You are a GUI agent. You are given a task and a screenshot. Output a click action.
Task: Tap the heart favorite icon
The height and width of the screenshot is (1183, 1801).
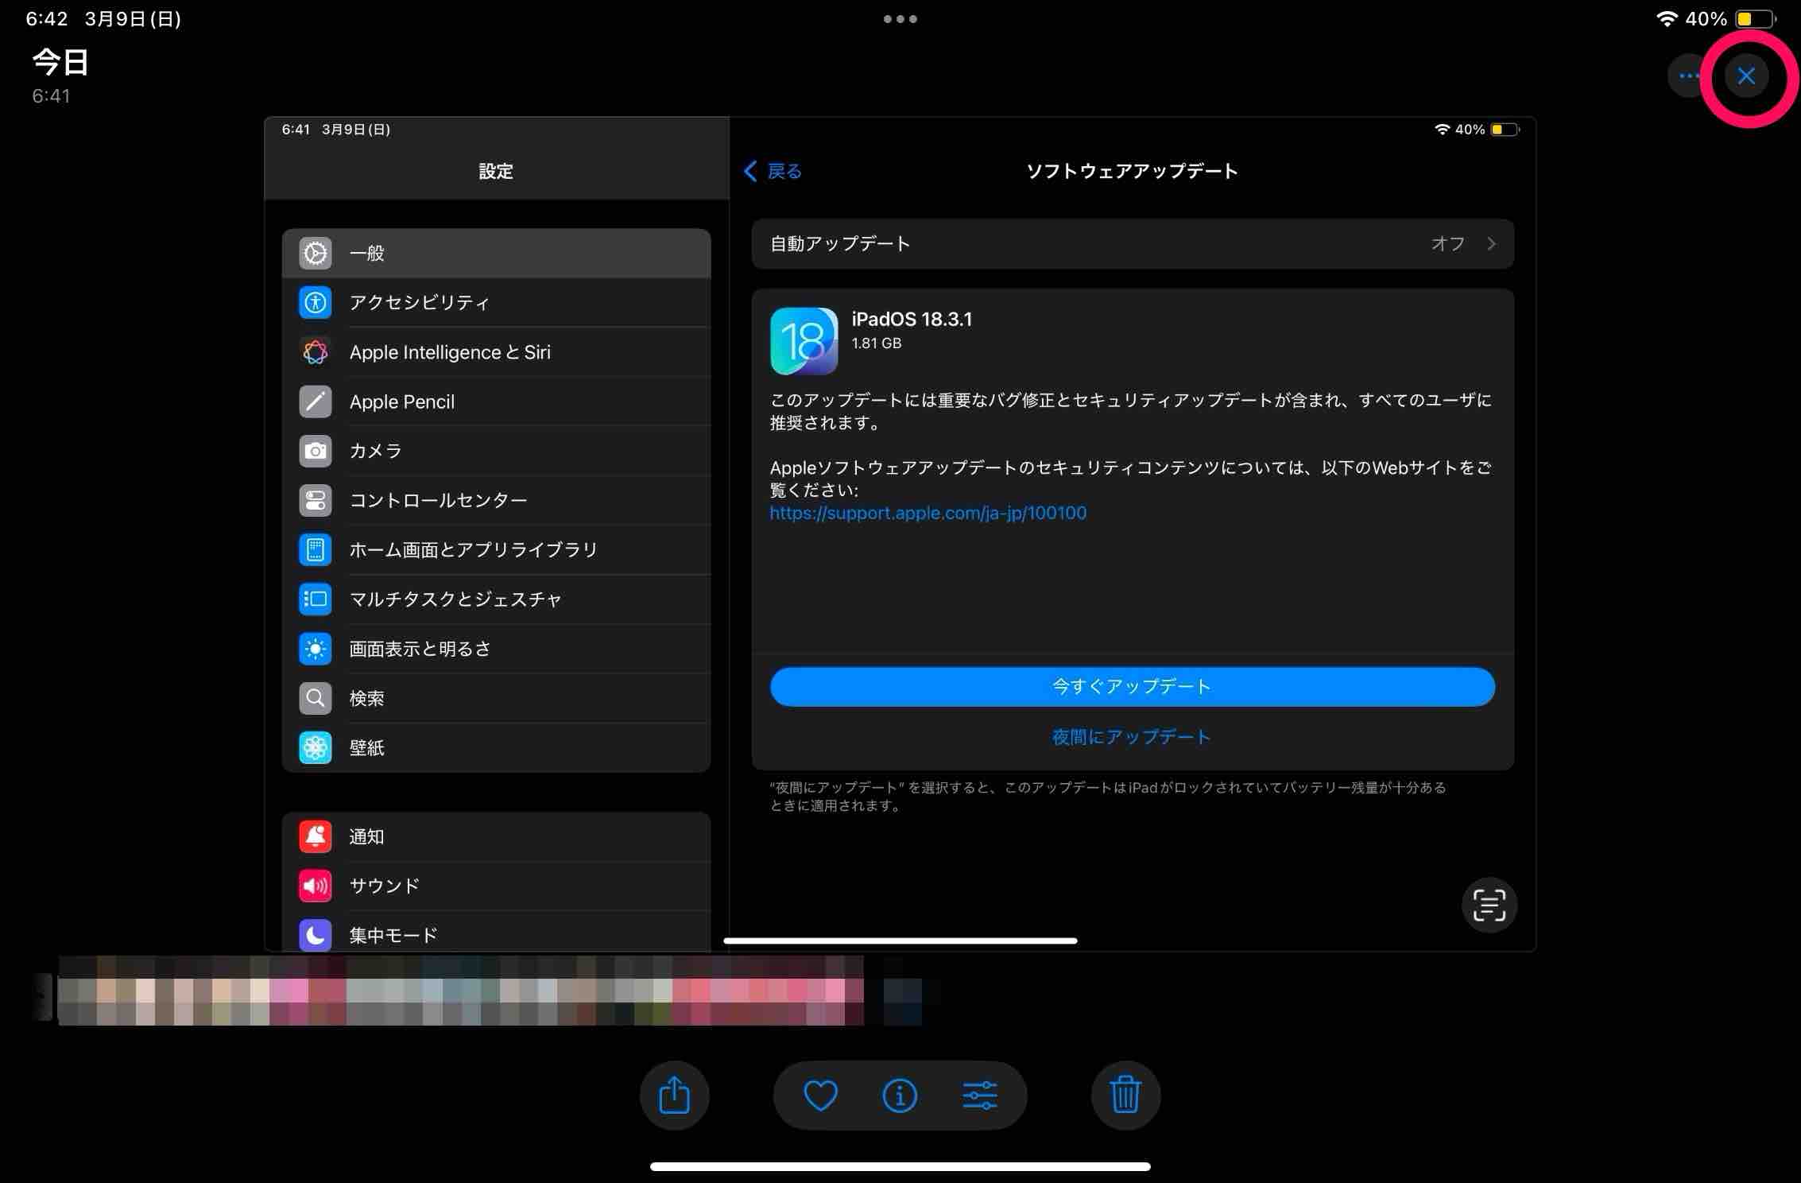820,1096
